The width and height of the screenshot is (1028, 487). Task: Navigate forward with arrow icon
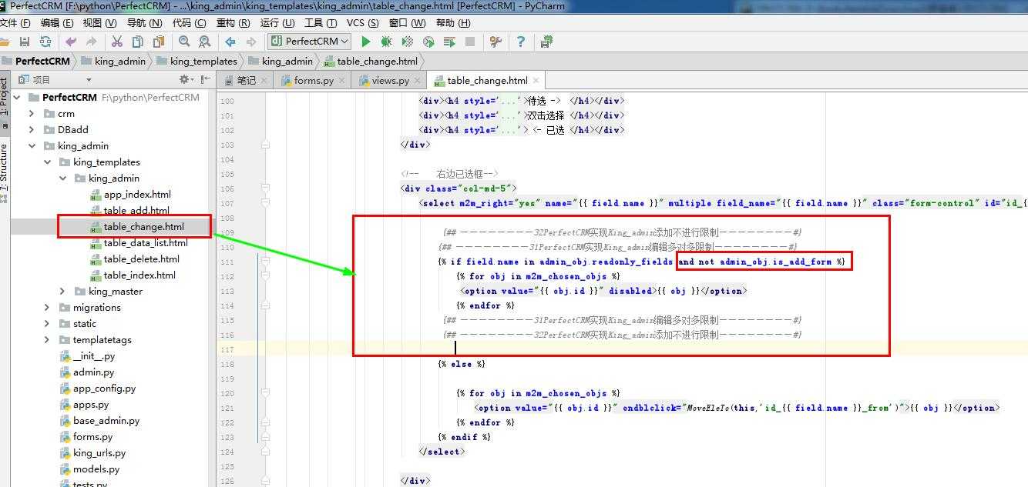pyautogui.click(x=250, y=42)
